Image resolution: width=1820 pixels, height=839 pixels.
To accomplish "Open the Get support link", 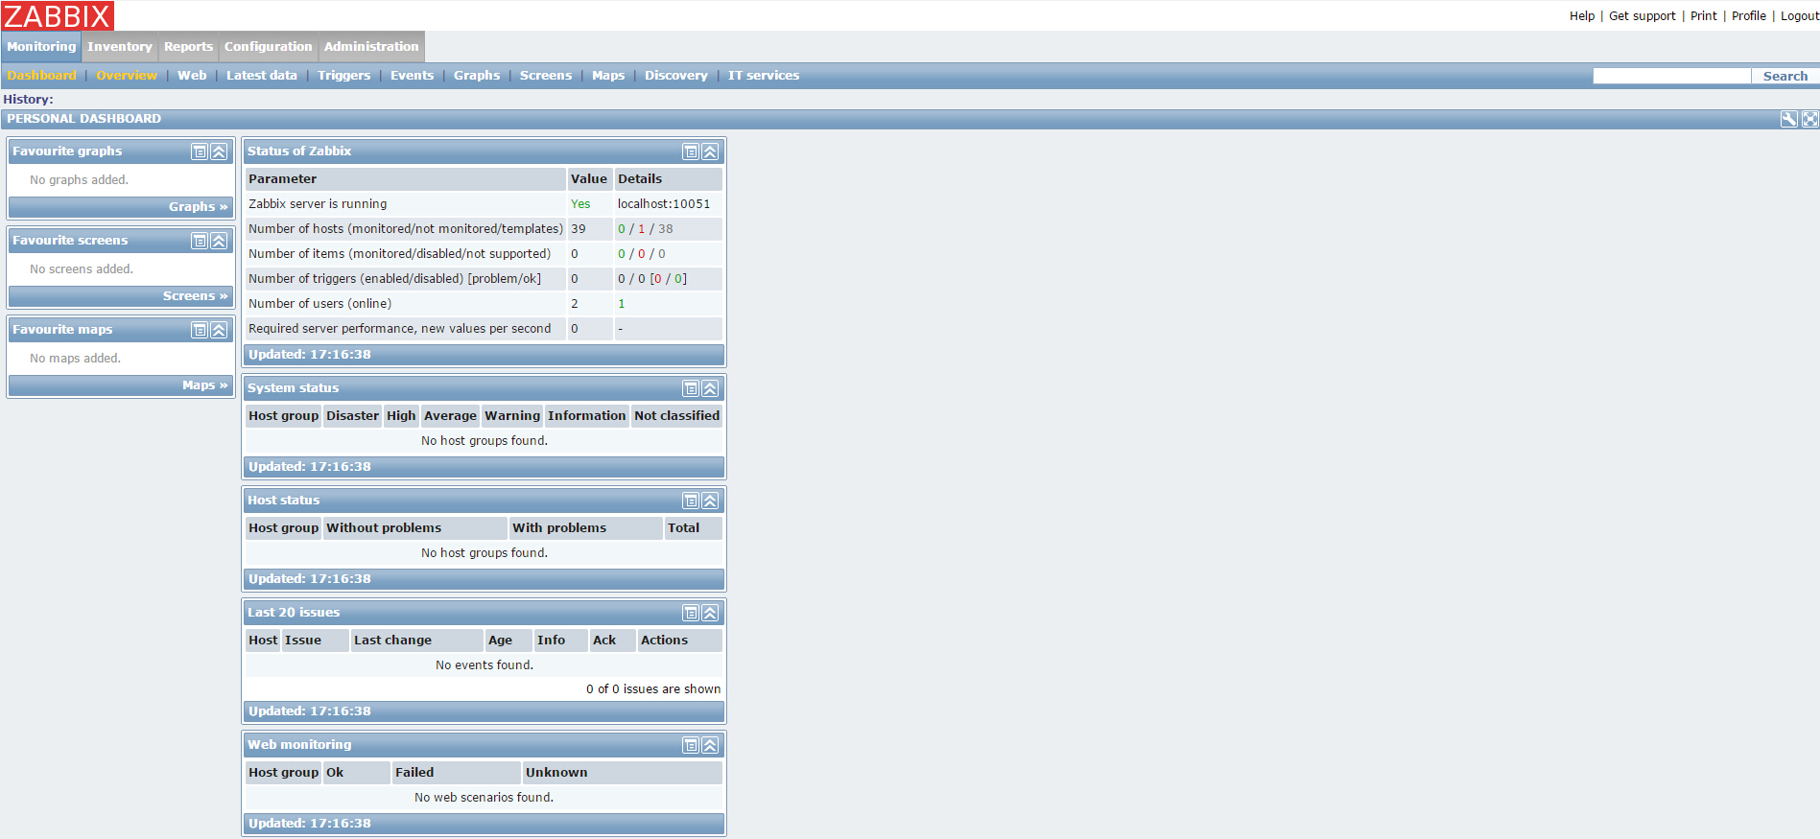I will (1643, 16).
